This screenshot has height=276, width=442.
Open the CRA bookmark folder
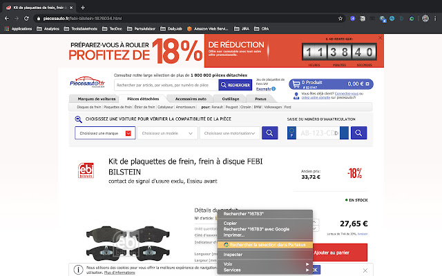click(262, 29)
